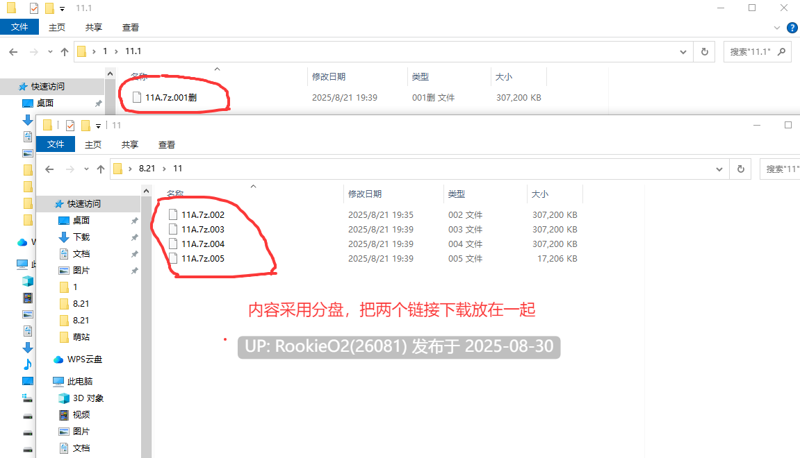
Task: Open 桌面 in the 11 window sidebar
Action: tap(81, 220)
